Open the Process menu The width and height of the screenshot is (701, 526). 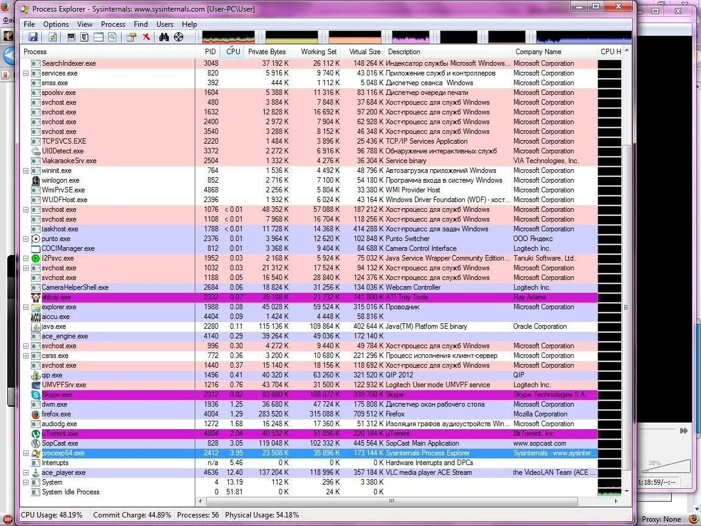[x=113, y=24]
